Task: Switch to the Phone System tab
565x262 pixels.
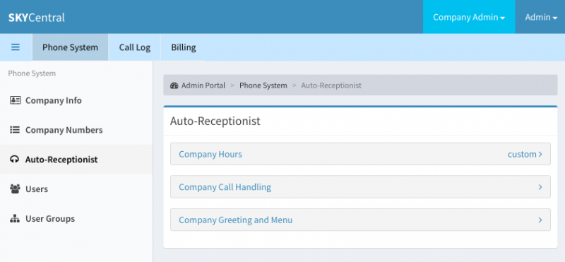Action: click(70, 47)
